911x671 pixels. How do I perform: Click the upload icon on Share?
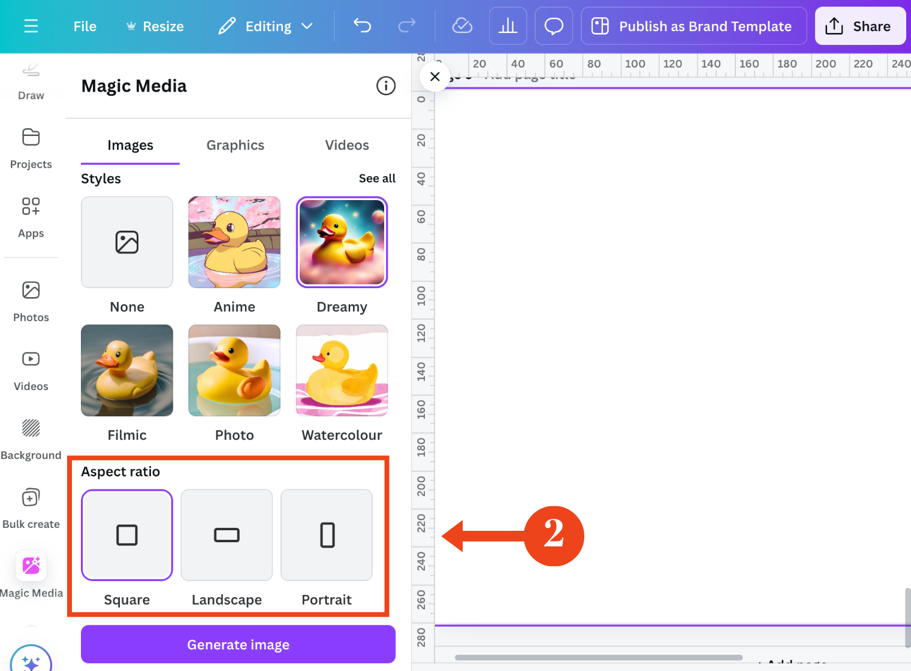coord(834,26)
